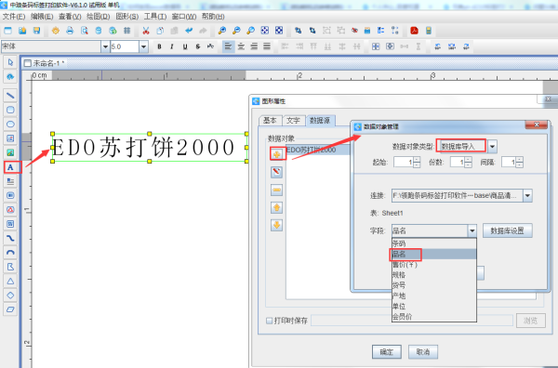Click the yellow plus add data object button
The width and height of the screenshot is (558, 368).
277,154
